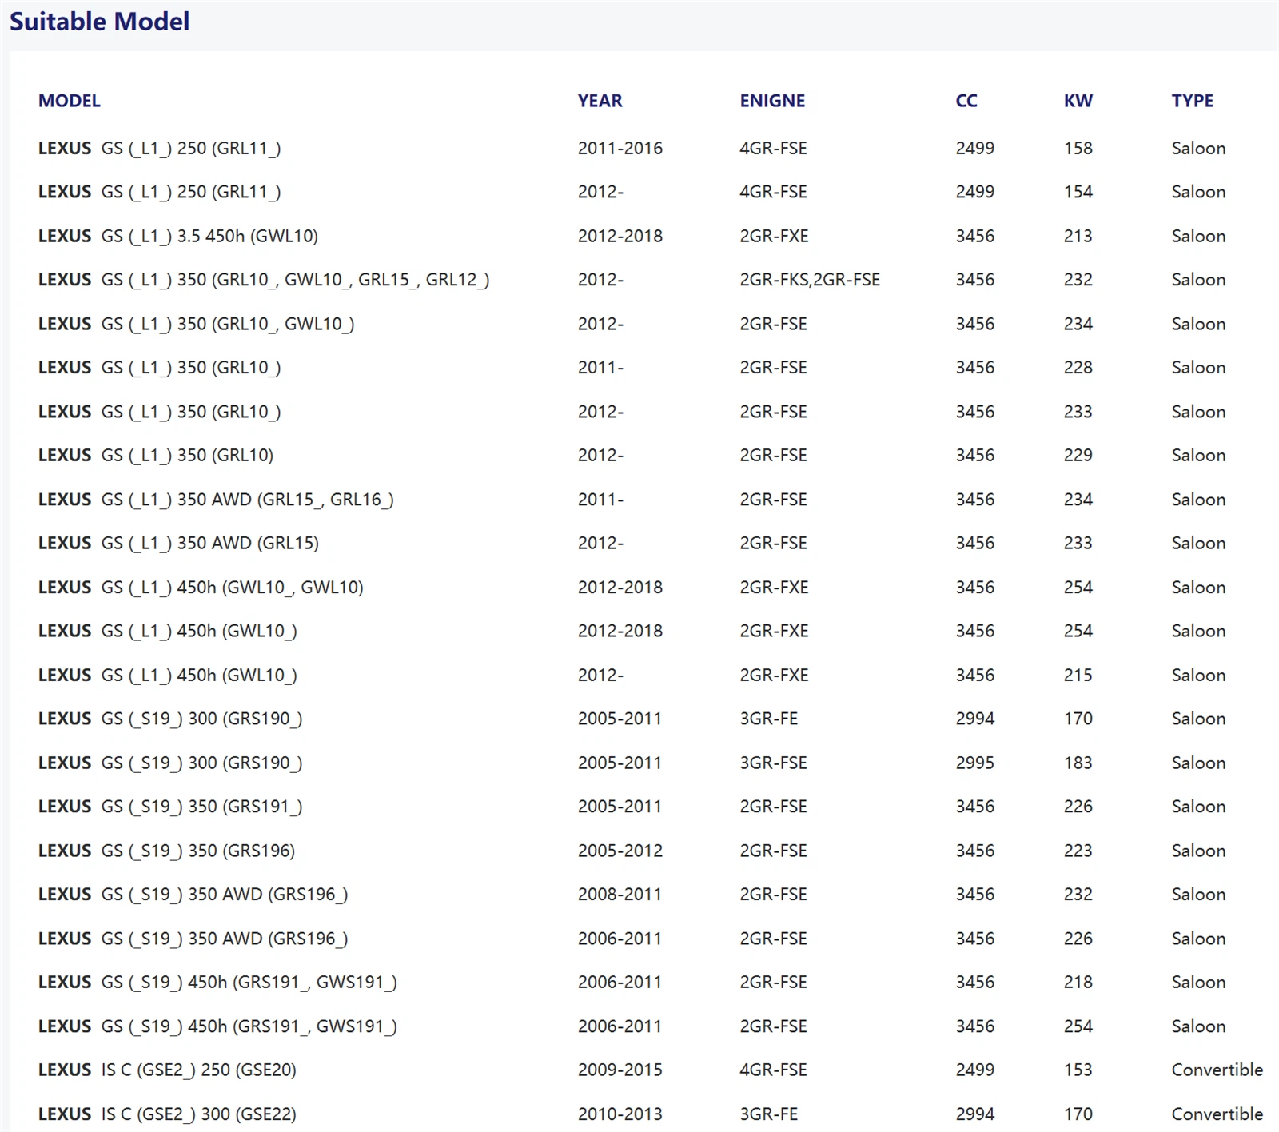
Task: Select 'Convertible' in the GSE20 row
Action: [1217, 1070]
